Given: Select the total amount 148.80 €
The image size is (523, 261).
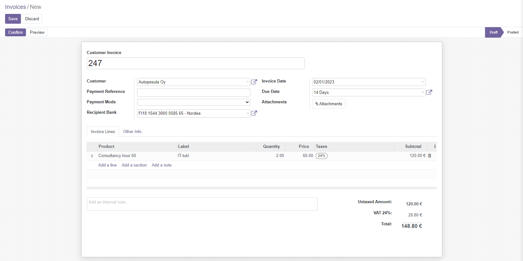Looking at the screenshot, I should (412, 226).
